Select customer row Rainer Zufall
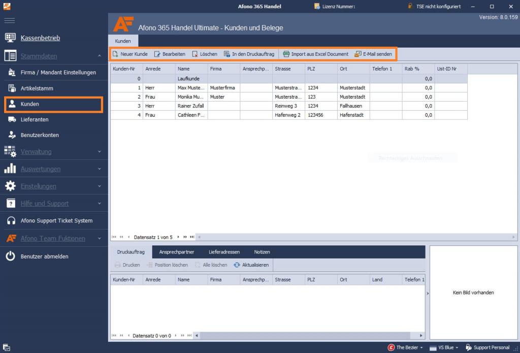Image resolution: width=520 pixels, height=353 pixels. click(x=289, y=106)
